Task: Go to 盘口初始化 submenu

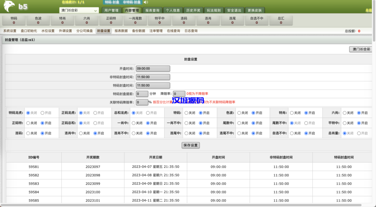Action: 29,31
